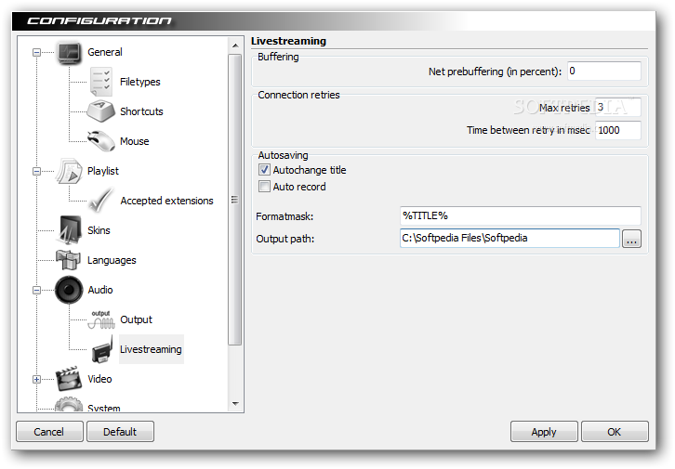Select the Livestreaming tree item
The image size is (675, 469).
(x=151, y=349)
